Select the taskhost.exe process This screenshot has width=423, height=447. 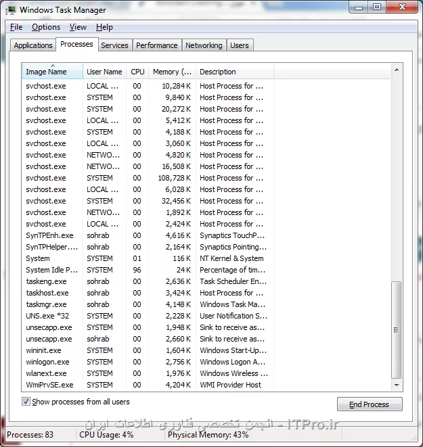pyautogui.click(x=148, y=293)
